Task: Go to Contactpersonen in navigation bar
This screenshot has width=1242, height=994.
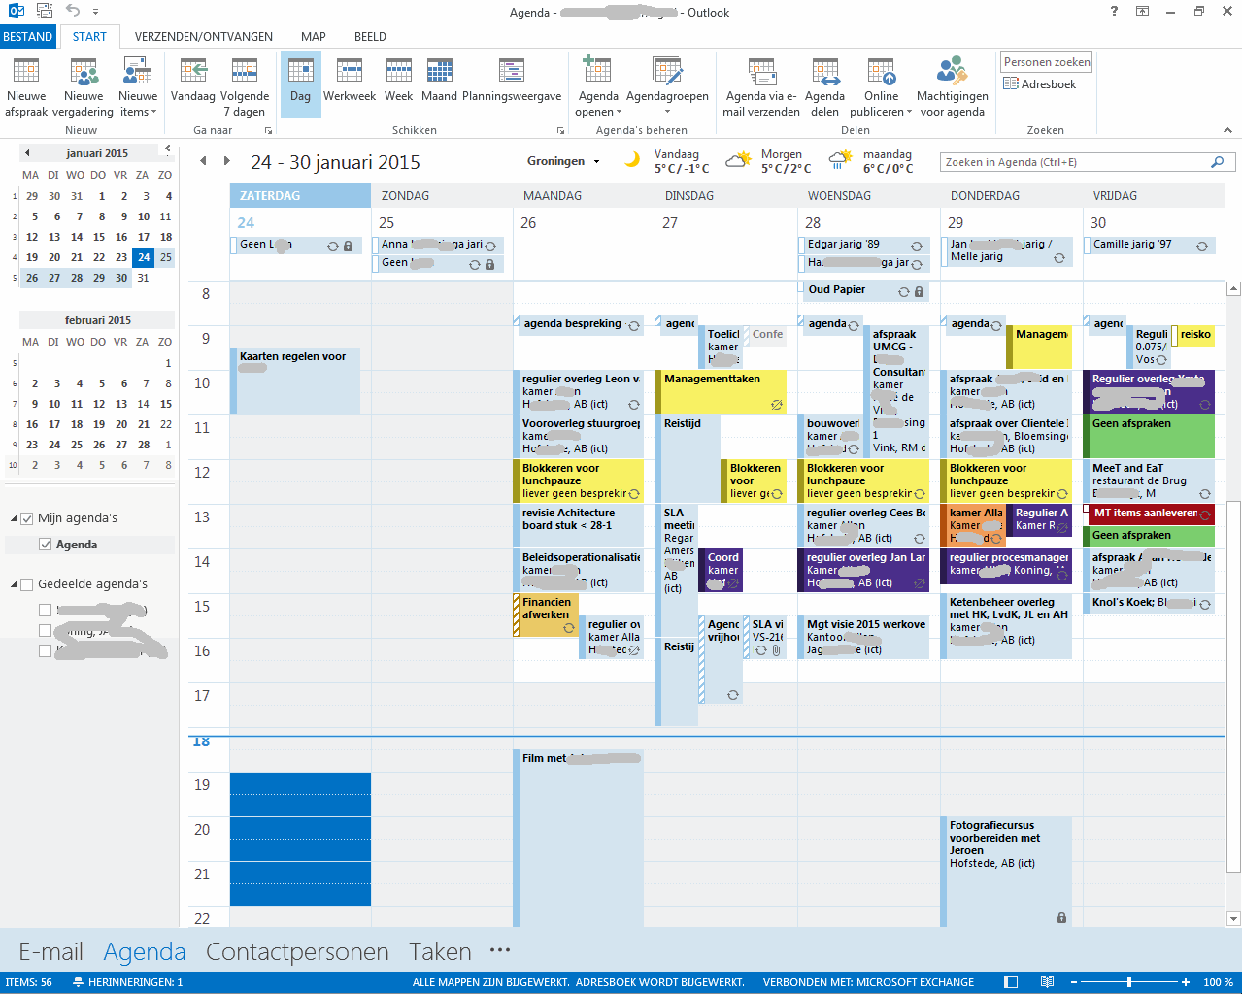Action: tap(297, 952)
